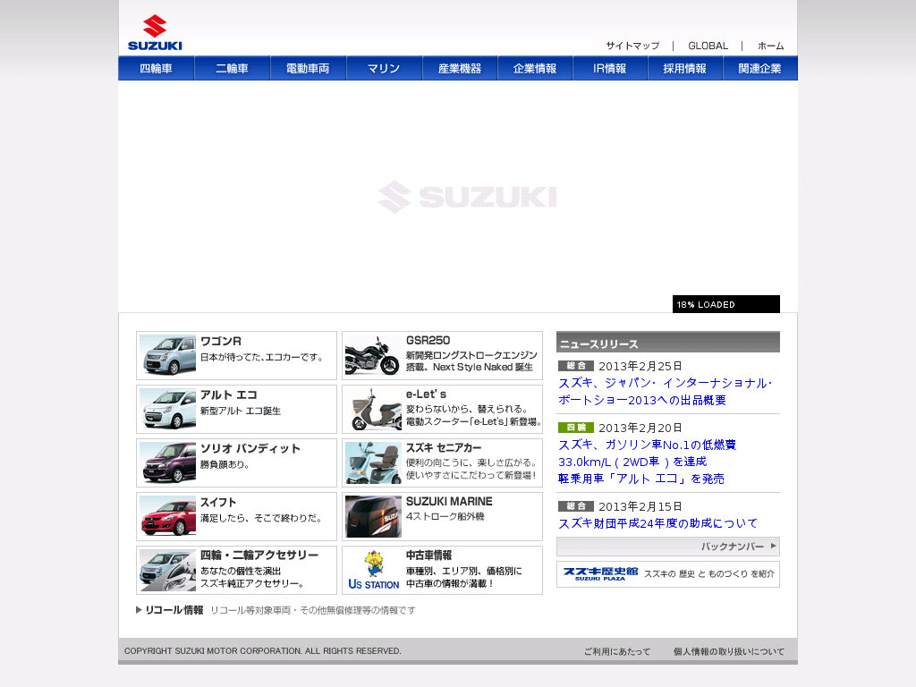Open the GSR250 title link

428,341
